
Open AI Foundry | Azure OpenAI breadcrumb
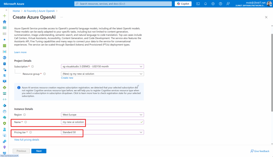pos(39,11)
